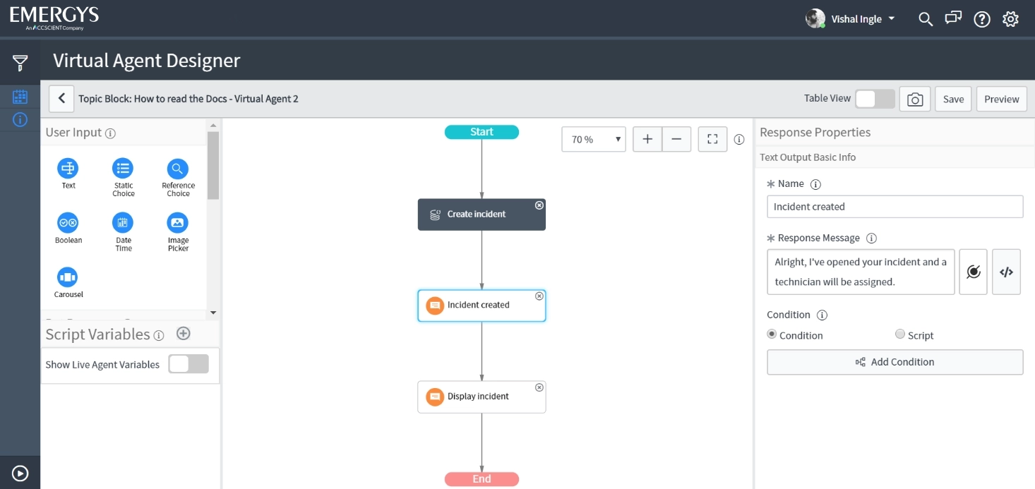Zoom out the canvas with minus
The width and height of the screenshot is (1035, 489).
676,139
